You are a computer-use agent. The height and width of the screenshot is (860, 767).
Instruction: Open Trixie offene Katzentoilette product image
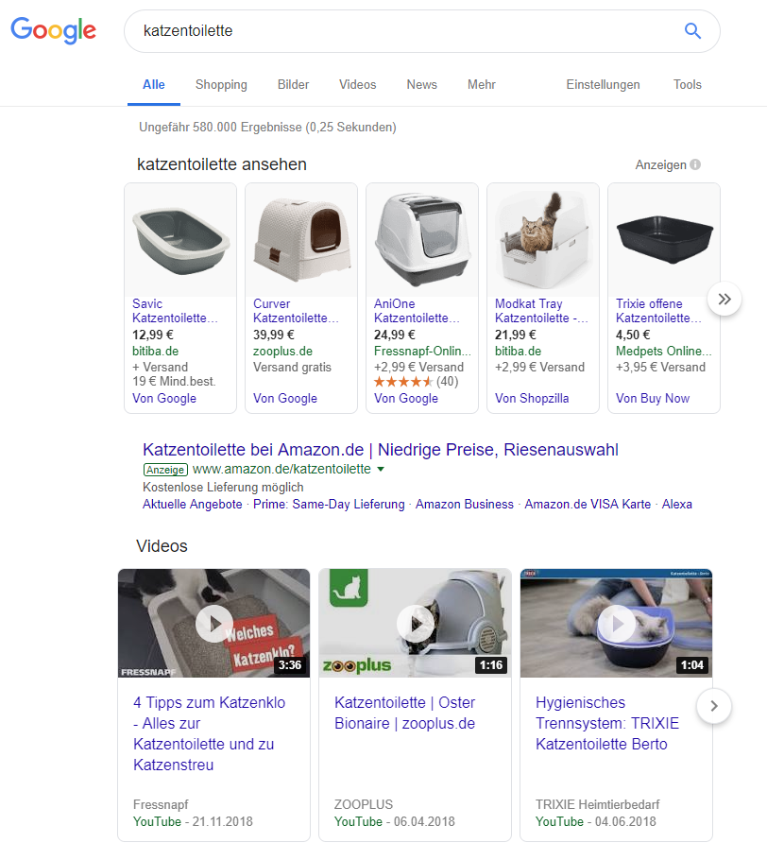(664, 240)
